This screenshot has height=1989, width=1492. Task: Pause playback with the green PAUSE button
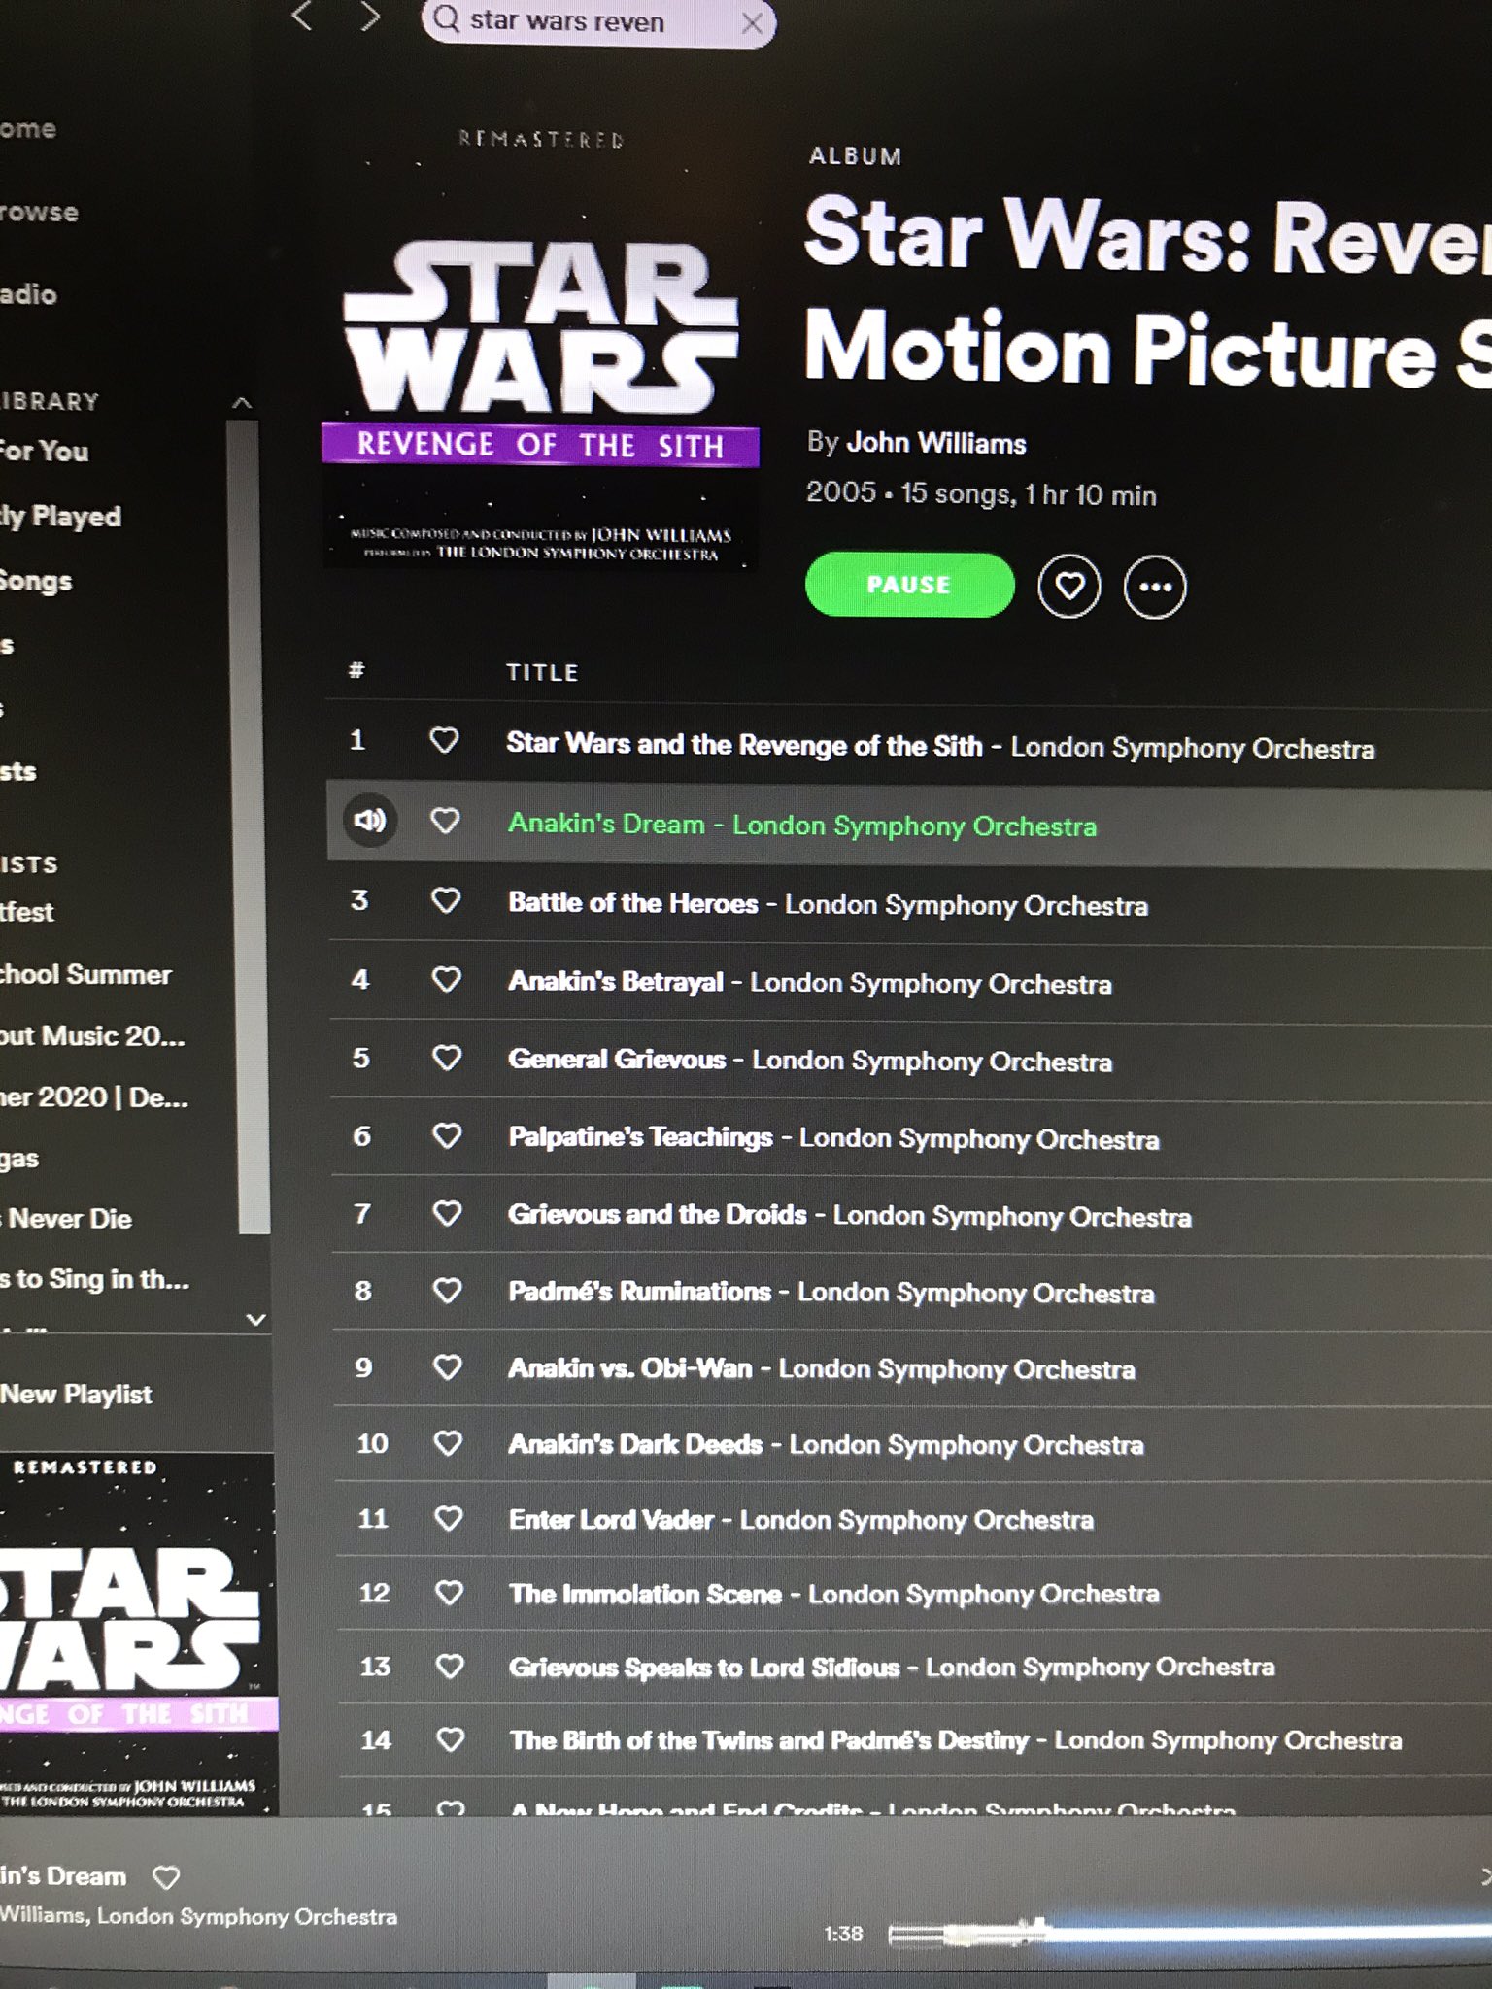point(909,585)
